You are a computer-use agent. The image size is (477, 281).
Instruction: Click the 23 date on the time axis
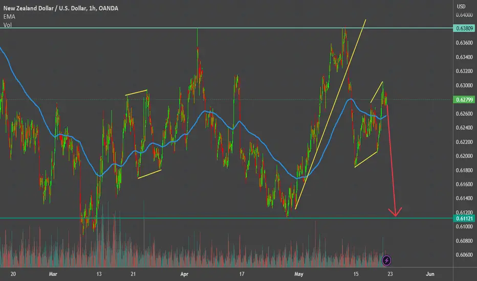(390, 274)
